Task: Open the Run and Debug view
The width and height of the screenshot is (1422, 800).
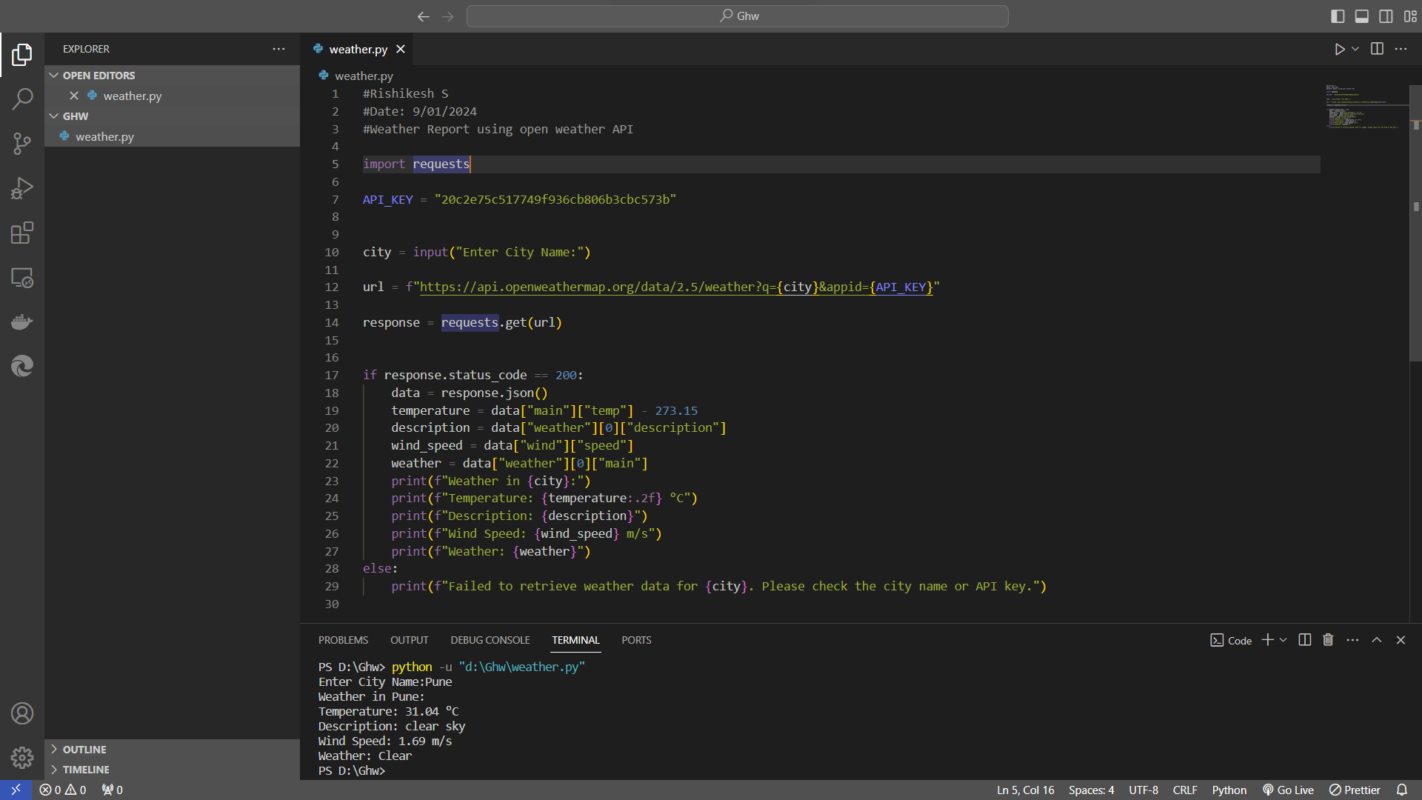Action: [22, 188]
